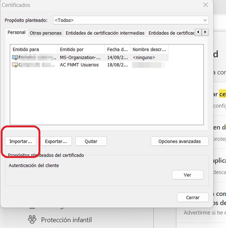Switch to the Otras personas tab
The height and width of the screenshot is (228, 226).
pyautogui.click(x=46, y=33)
